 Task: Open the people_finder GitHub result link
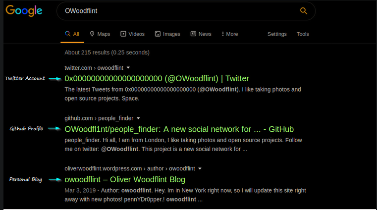[179, 129]
